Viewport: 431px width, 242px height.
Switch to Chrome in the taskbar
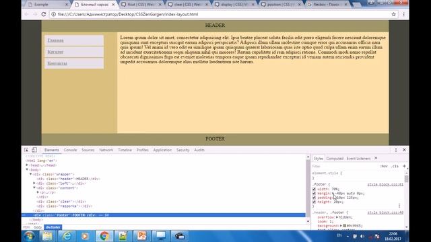coord(104,236)
